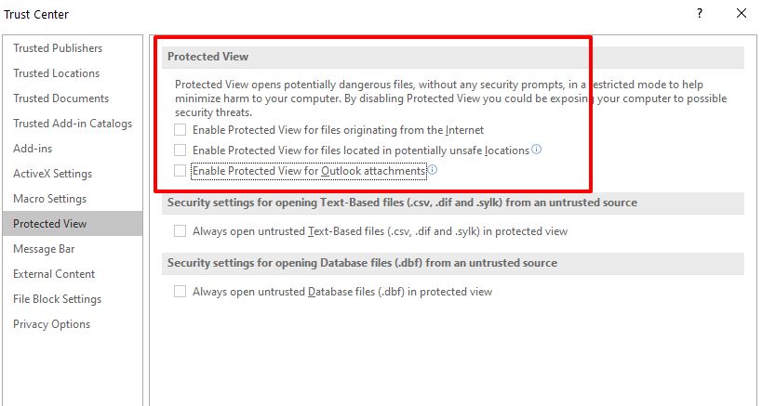Tick Protected View for unsafe locations checkbox

pyautogui.click(x=180, y=151)
